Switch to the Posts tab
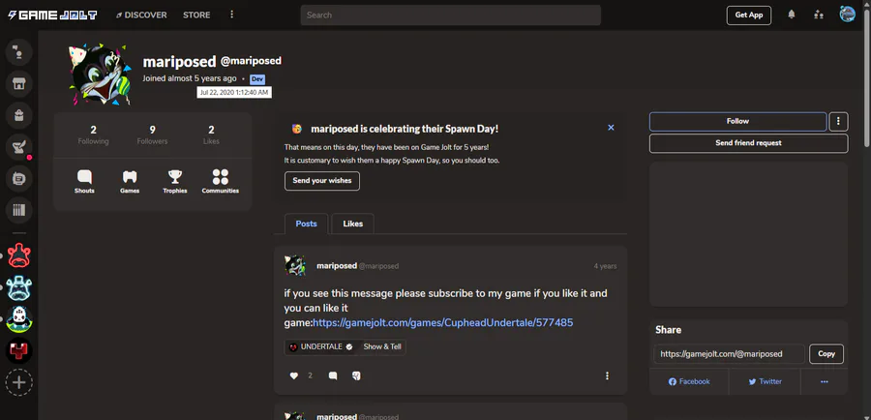Screen dimensions: 871x420 [306, 224]
